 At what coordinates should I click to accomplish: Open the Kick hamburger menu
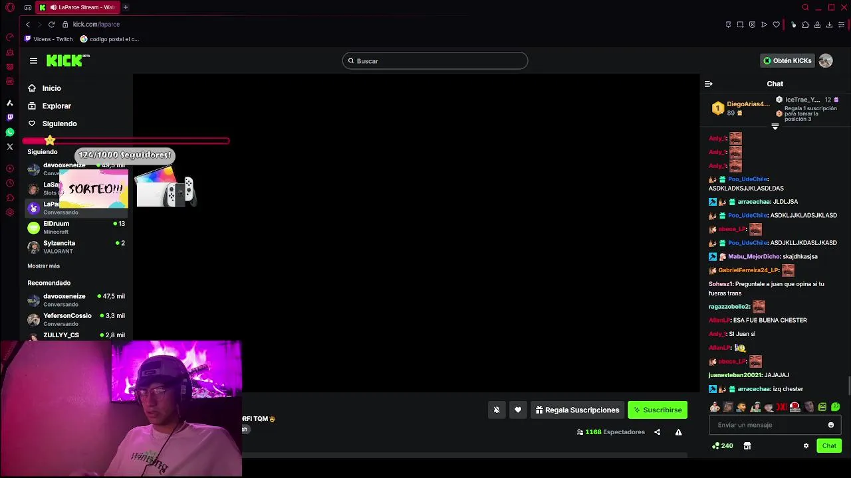(x=33, y=60)
